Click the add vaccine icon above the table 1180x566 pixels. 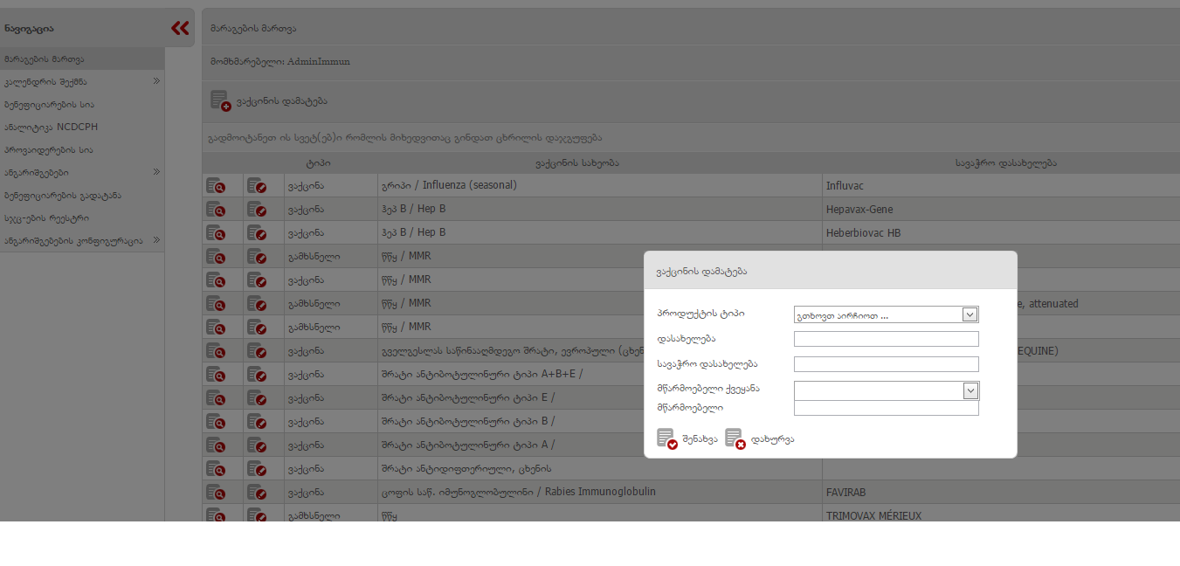point(220,100)
